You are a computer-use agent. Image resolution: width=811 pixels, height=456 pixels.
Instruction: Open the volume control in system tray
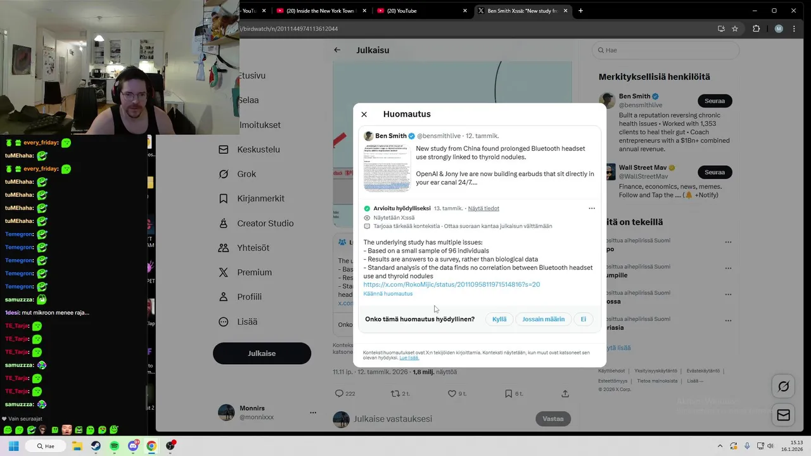point(770,446)
